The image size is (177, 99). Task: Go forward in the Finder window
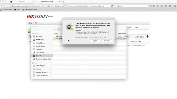pos(37,30)
